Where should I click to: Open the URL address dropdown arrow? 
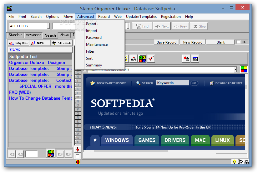(235, 70)
